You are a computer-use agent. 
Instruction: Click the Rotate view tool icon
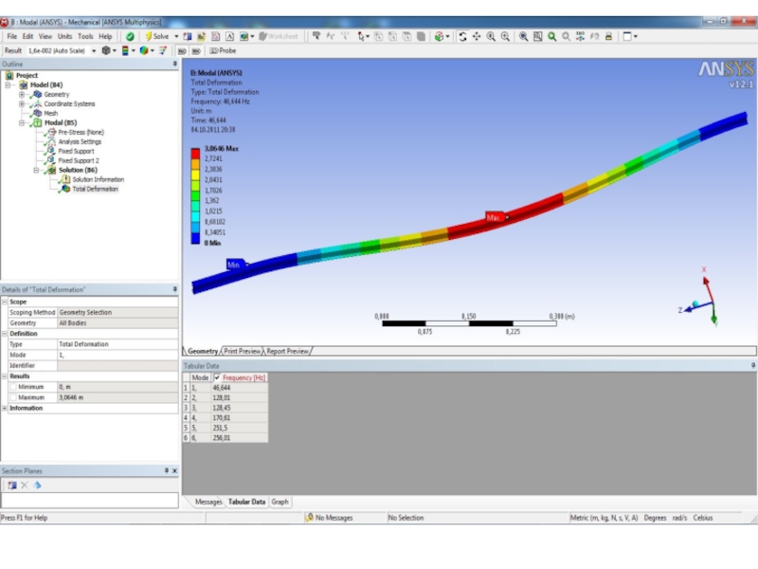coord(462,36)
